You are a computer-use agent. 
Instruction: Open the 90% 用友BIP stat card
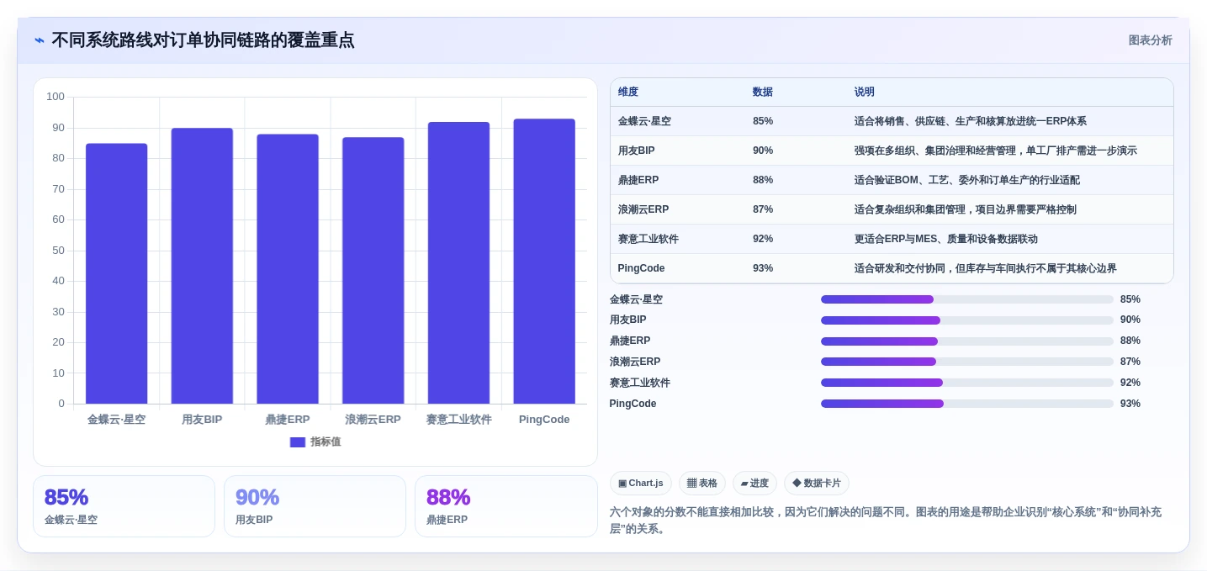click(315, 506)
